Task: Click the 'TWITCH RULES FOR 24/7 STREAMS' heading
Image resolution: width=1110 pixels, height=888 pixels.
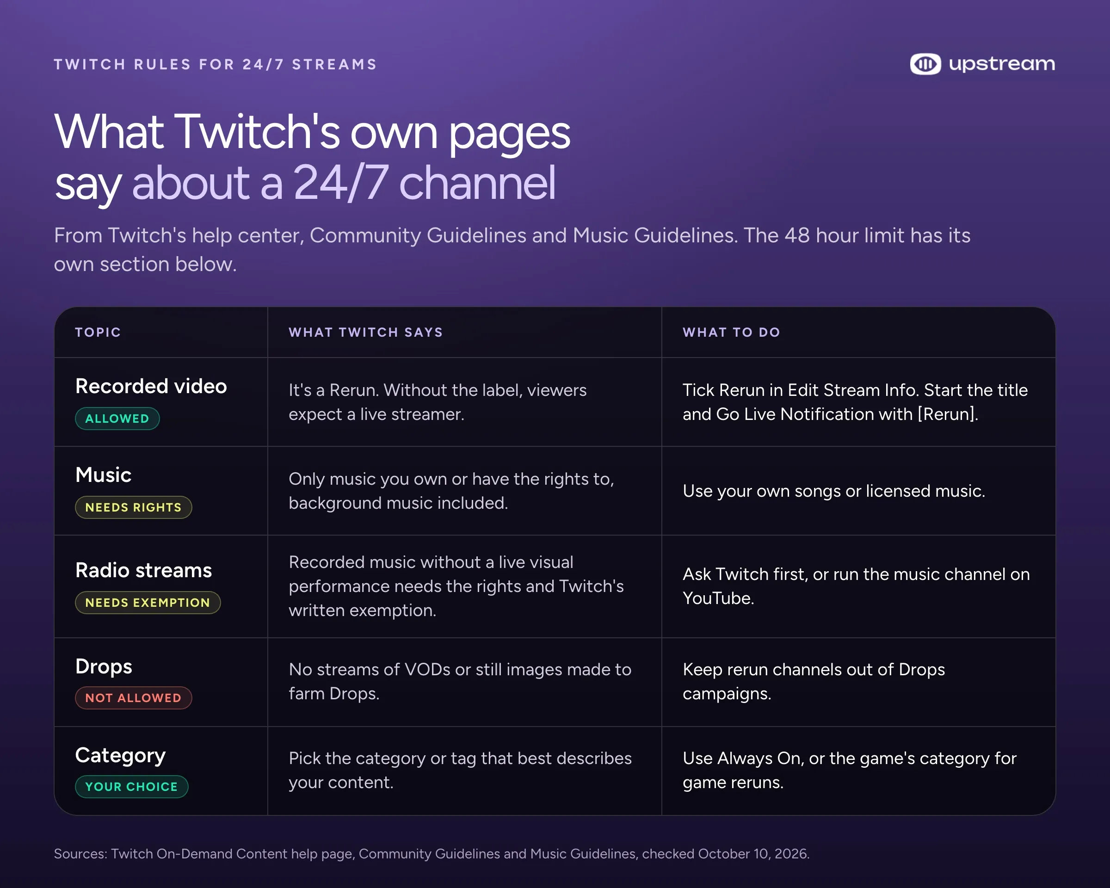Action: (x=216, y=64)
